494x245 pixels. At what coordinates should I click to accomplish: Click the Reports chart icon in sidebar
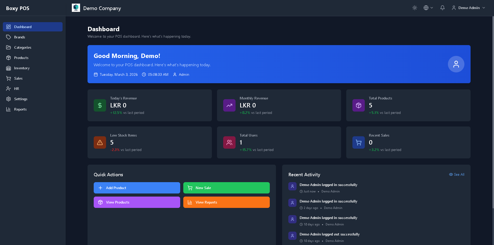pos(8,109)
